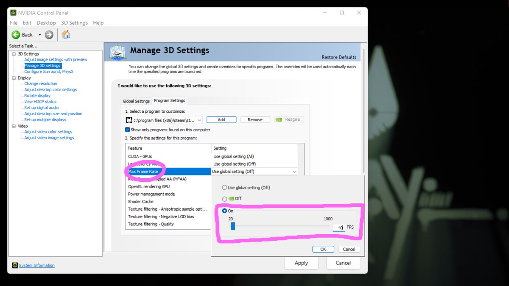
Task: Click the Feature column header
Action: click(168, 148)
